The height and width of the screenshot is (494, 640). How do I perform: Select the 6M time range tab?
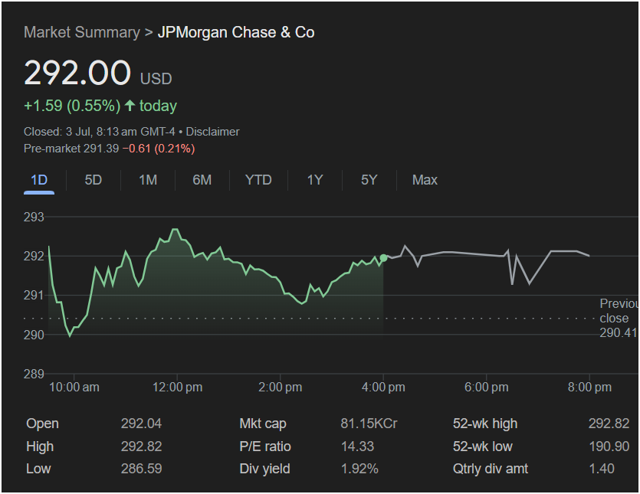(202, 180)
